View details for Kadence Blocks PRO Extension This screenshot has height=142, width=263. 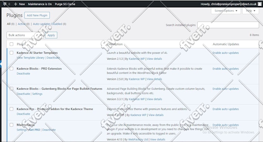point(154,79)
